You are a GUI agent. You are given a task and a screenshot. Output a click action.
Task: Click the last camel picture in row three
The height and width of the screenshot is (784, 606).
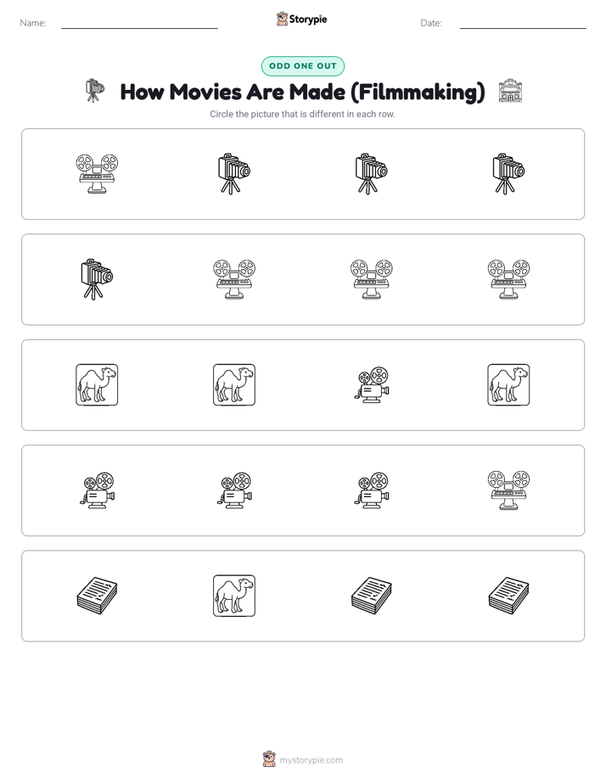coord(508,384)
